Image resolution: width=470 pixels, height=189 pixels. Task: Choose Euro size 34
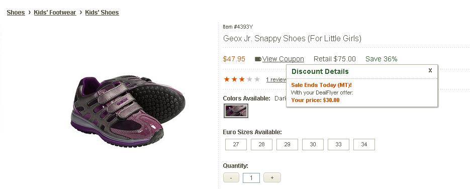[x=364, y=144]
